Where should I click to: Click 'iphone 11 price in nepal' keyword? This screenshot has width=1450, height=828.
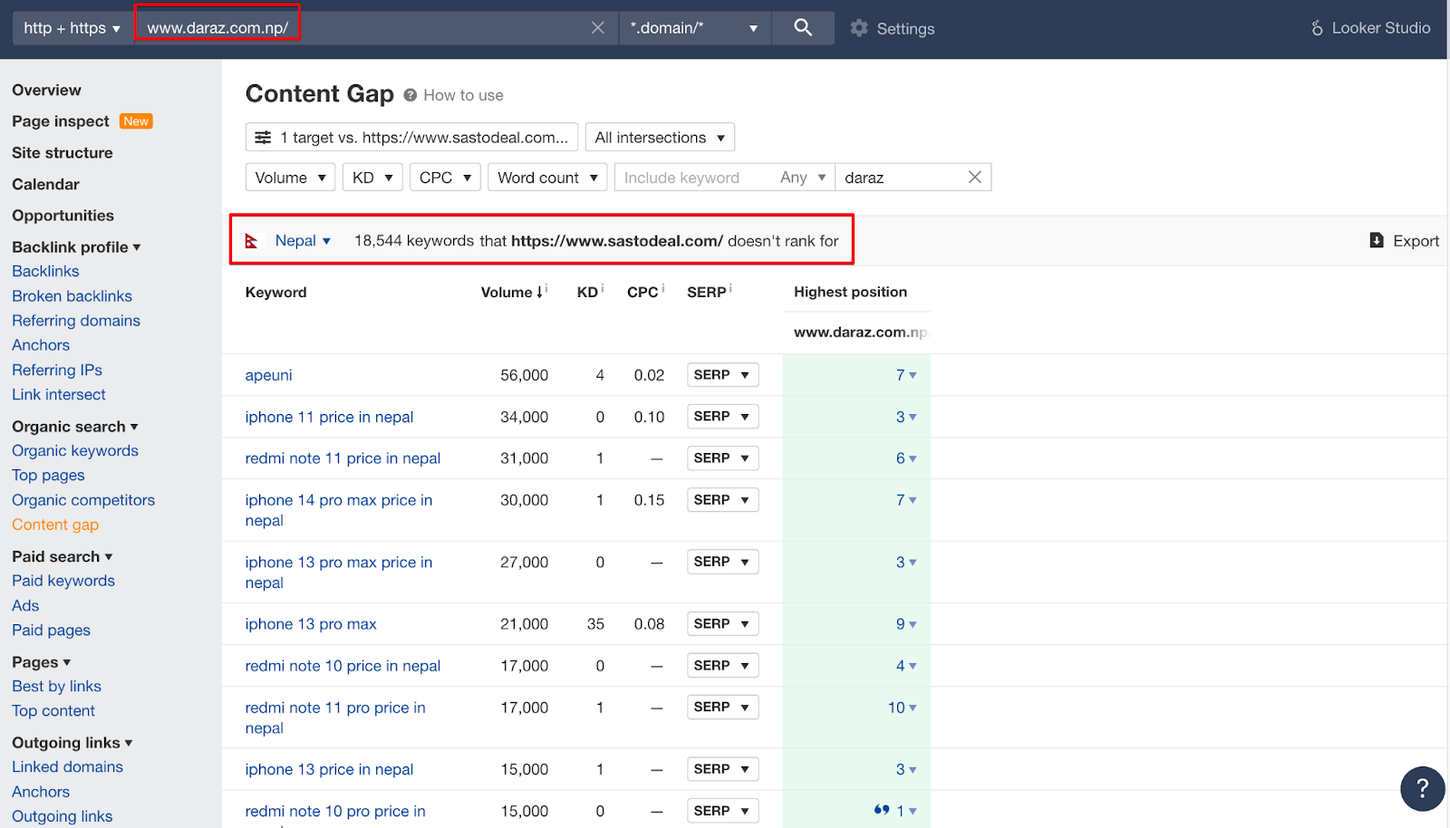point(329,417)
